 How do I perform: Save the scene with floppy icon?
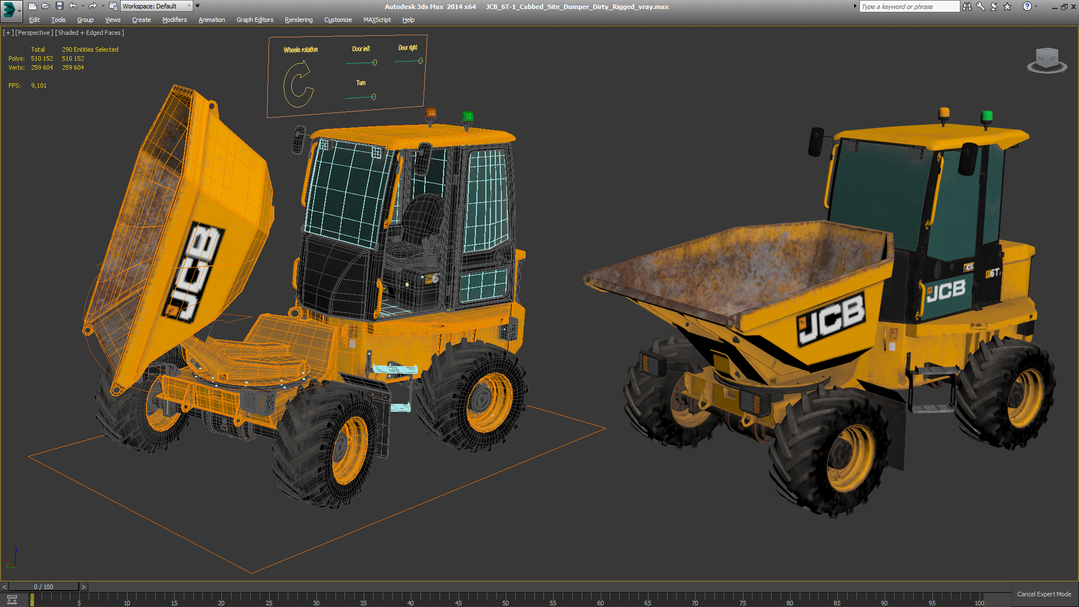[x=60, y=6]
